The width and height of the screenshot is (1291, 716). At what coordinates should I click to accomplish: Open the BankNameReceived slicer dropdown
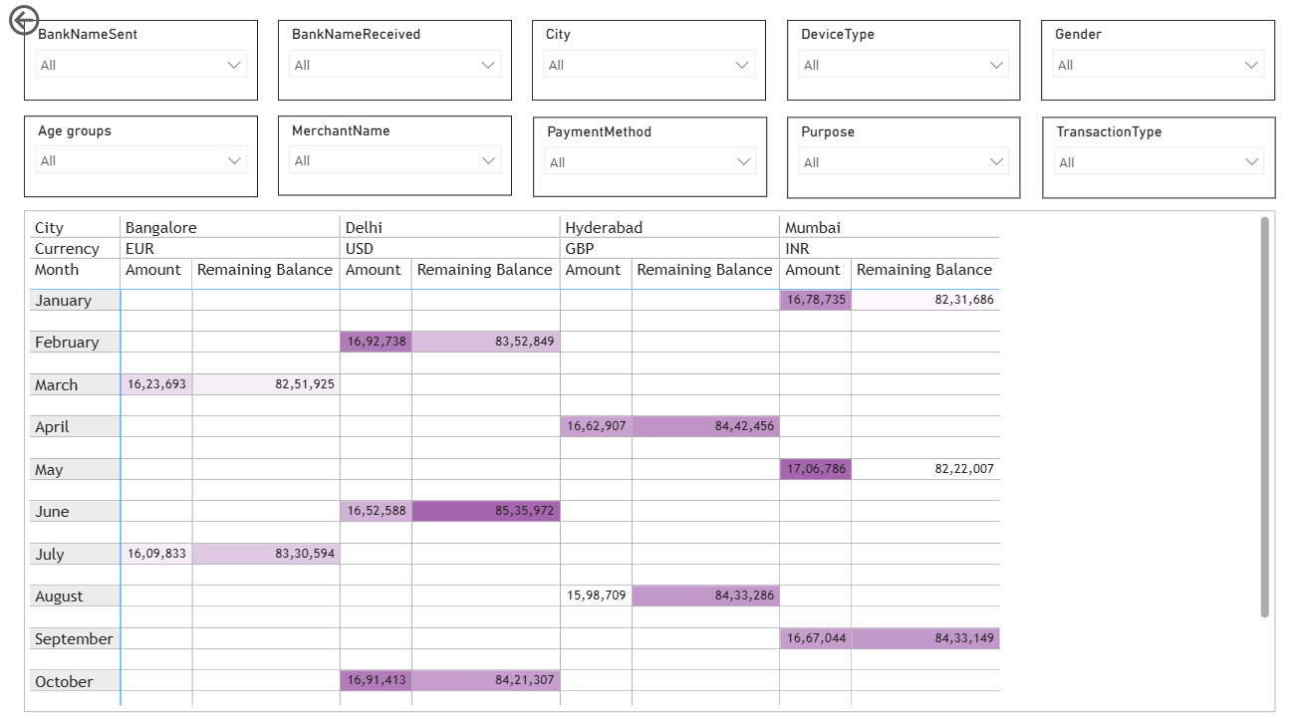(x=489, y=64)
